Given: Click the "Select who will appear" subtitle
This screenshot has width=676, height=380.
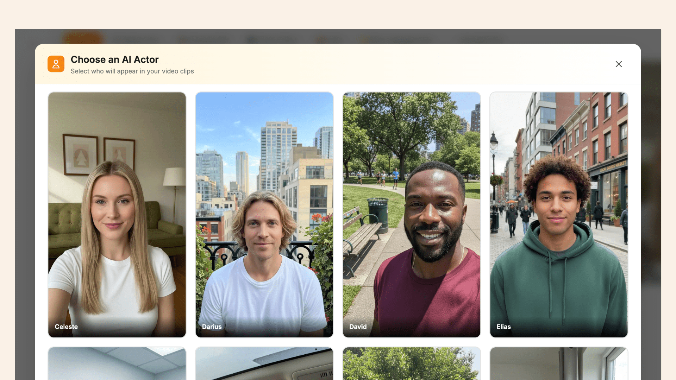Looking at the screenshot, I should coord(132,71).
